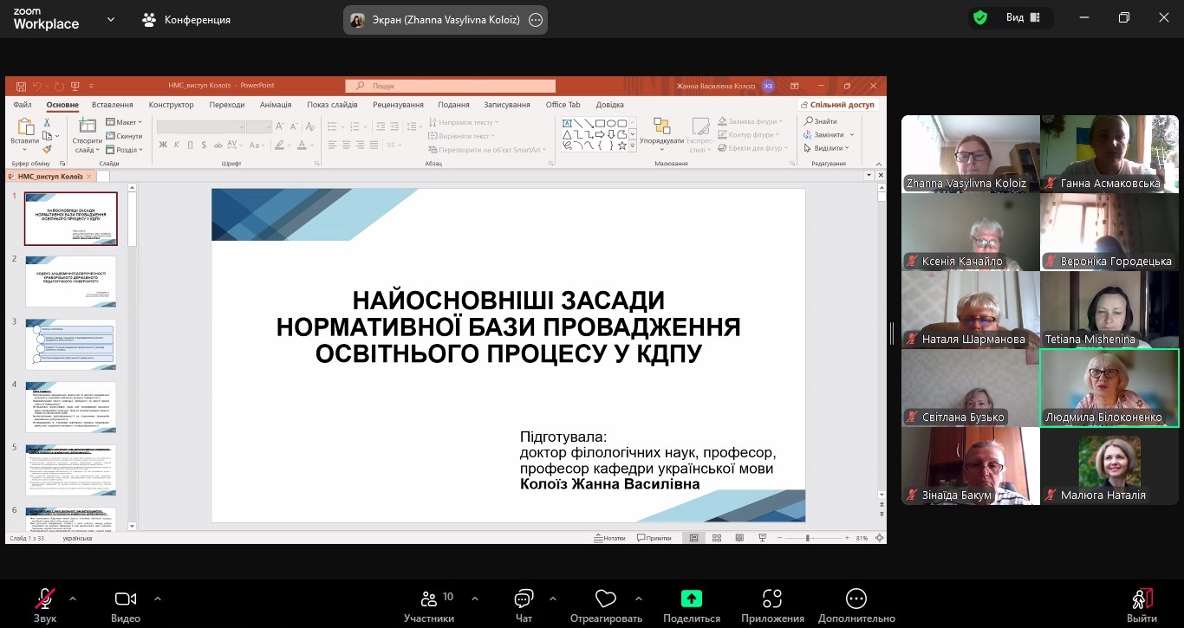Switch to the Вставлення ribbon tab
This screenshot has height=628, width=1184.
tap(112, 105)
